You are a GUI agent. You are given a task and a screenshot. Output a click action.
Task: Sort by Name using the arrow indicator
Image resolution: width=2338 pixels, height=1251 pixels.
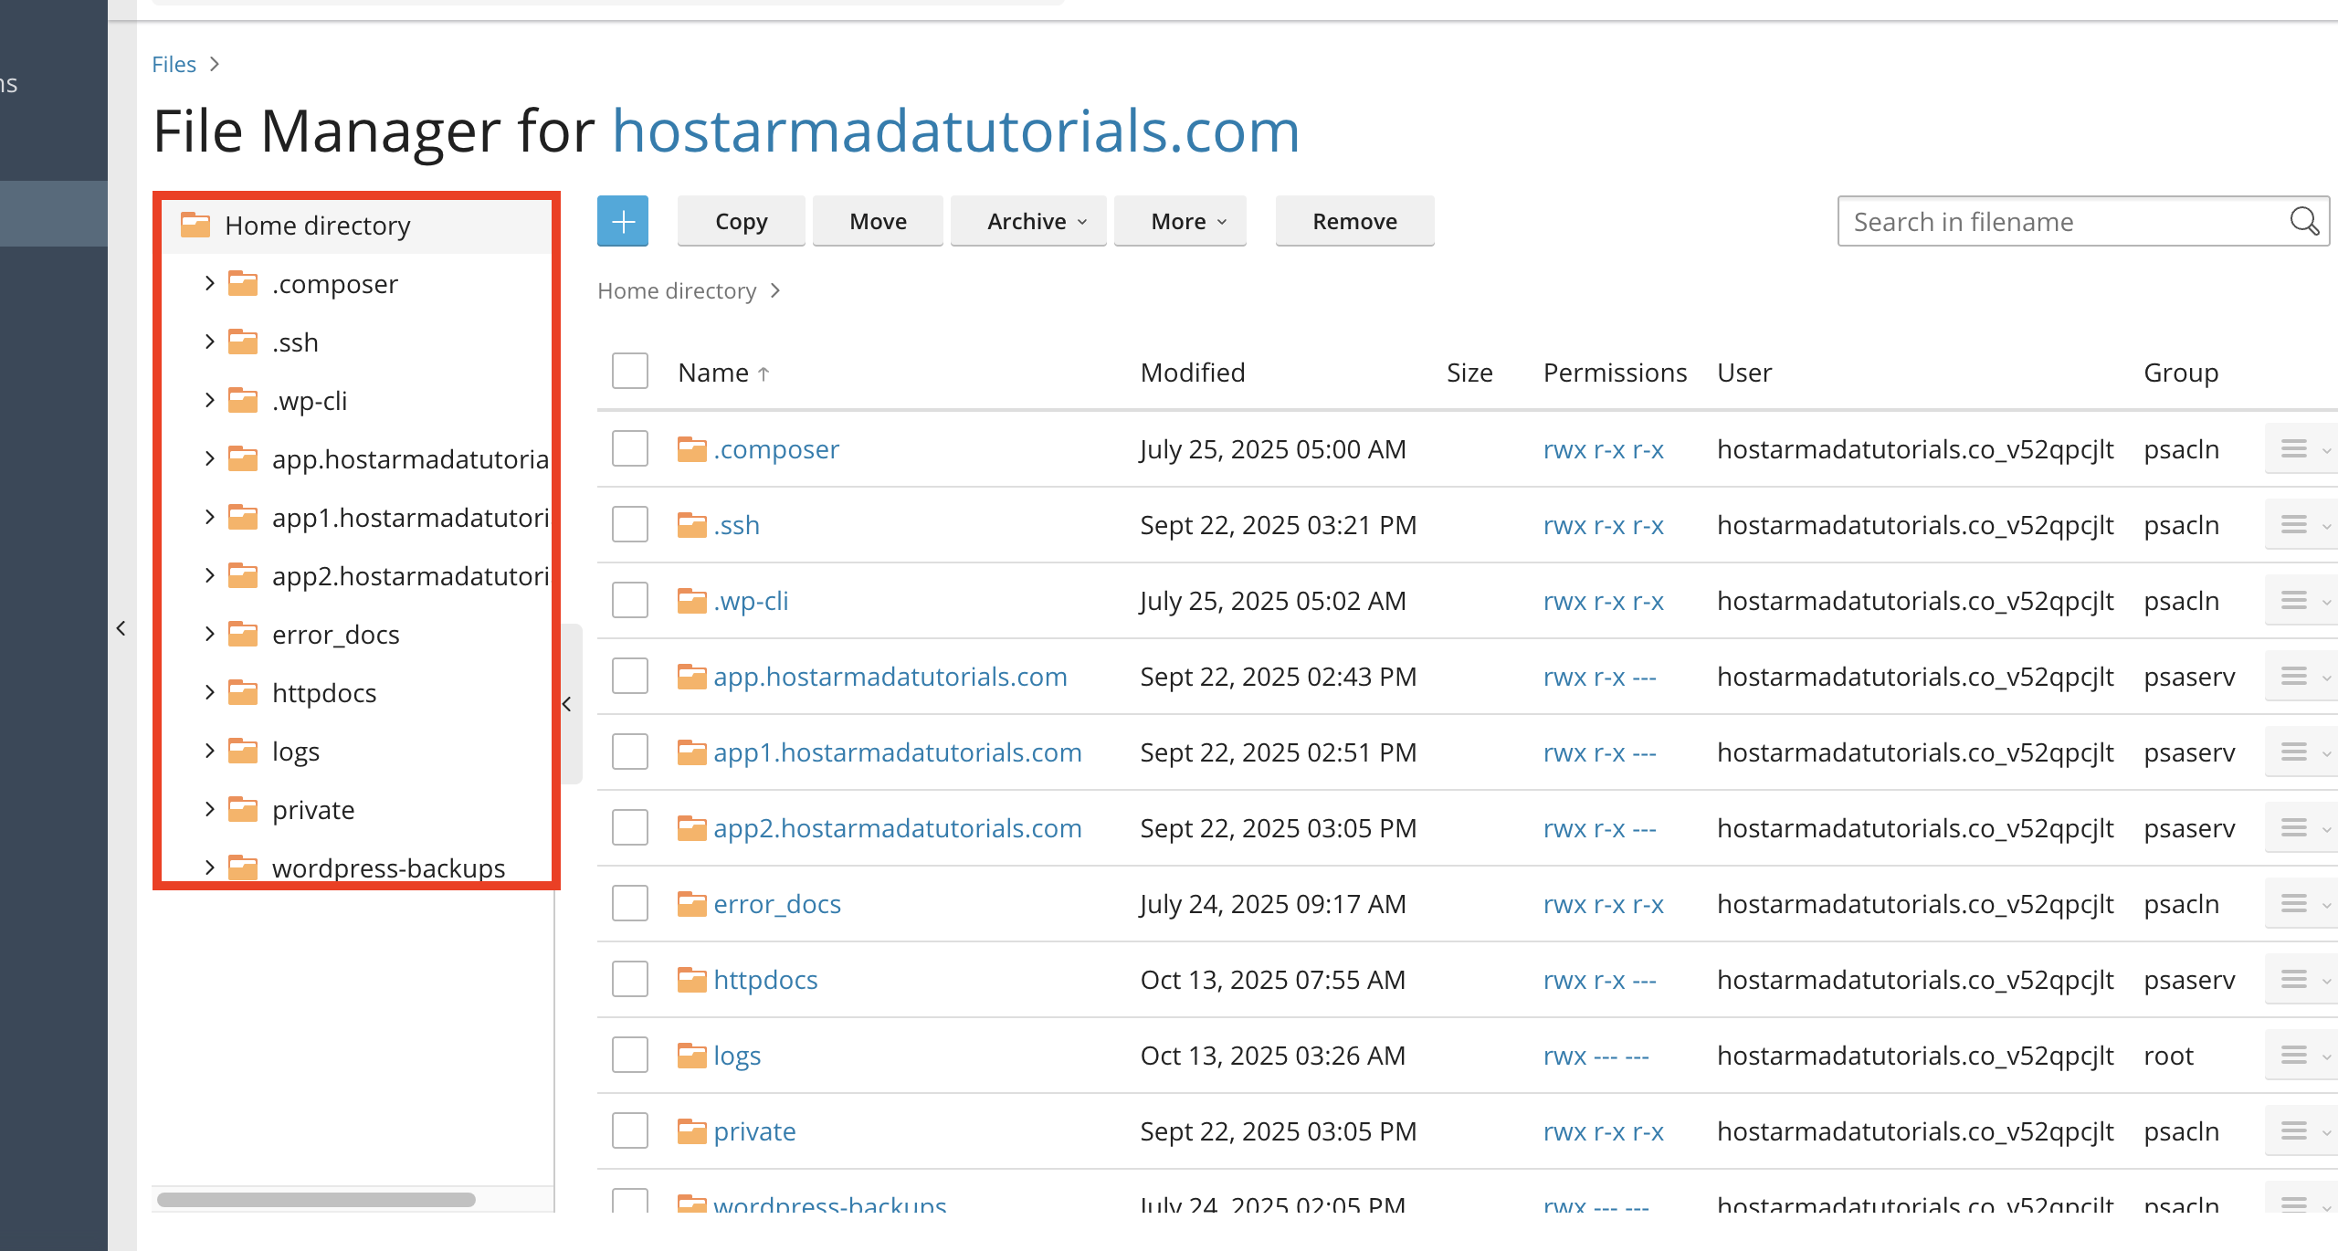point(764,373)
